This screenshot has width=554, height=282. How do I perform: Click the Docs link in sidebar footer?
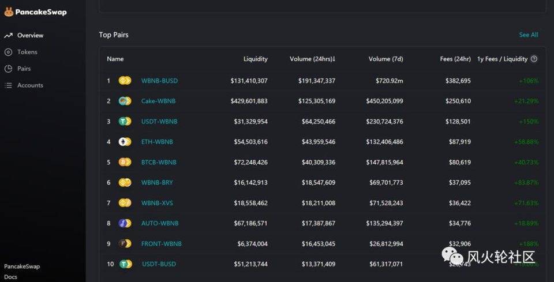[10, 277]
